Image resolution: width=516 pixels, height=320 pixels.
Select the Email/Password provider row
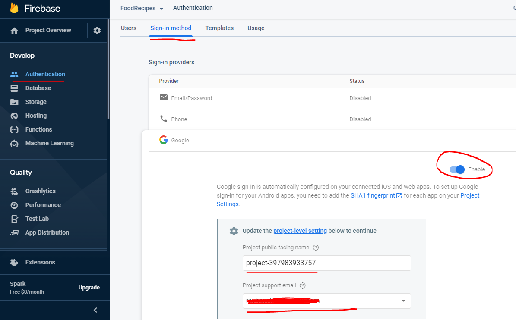point(332,98)
